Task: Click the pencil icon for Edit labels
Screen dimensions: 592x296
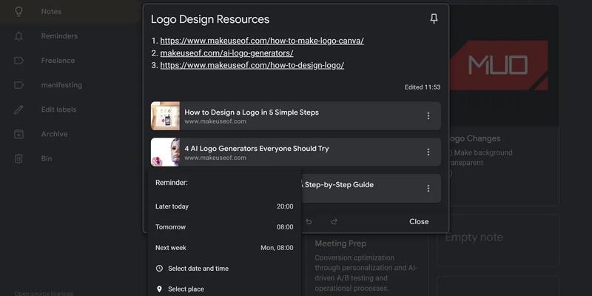Action: [19, 110]
